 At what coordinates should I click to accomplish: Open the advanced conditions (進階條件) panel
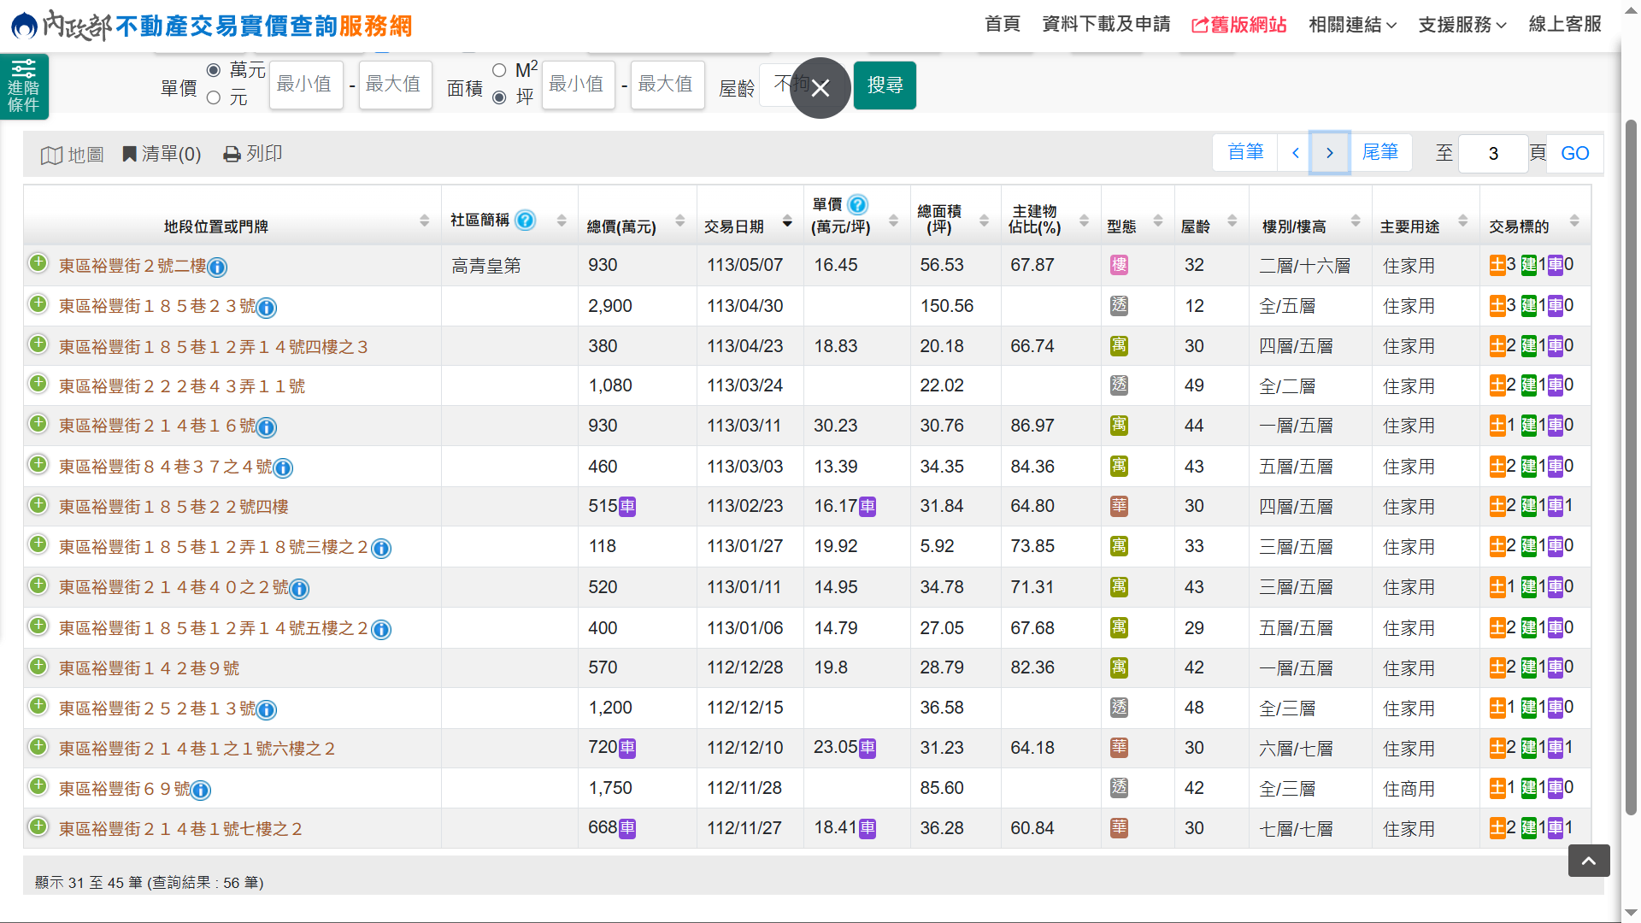(24, 86)
